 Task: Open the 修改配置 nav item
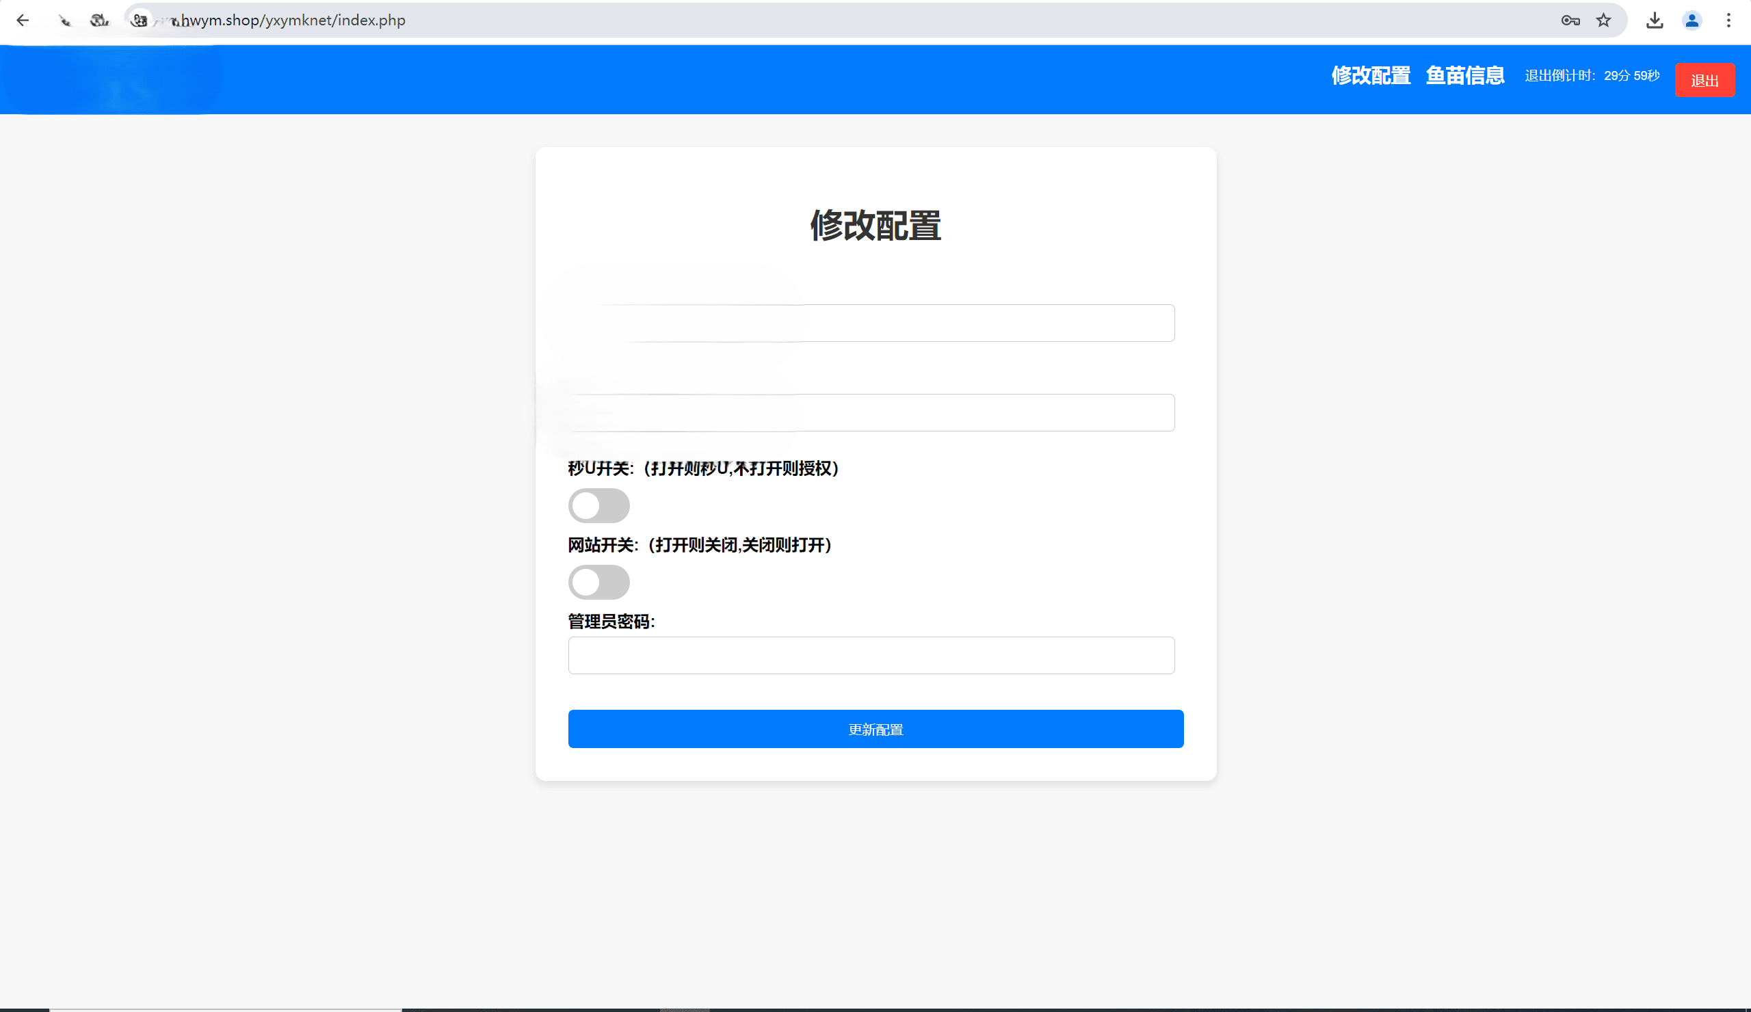1370,75
